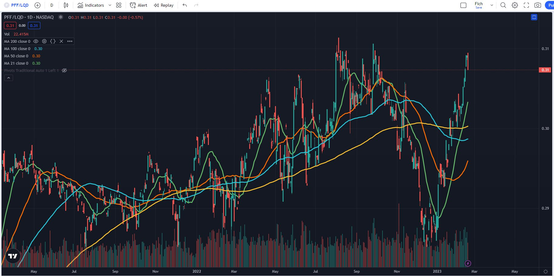Screen dimensions: 554x276
Task: Open time axis settings gear bottom right
Action: pos(546,271)
